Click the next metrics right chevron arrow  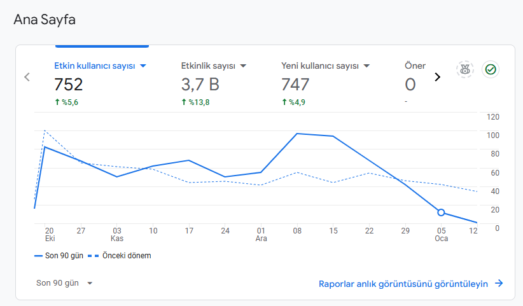coord(437,77)
